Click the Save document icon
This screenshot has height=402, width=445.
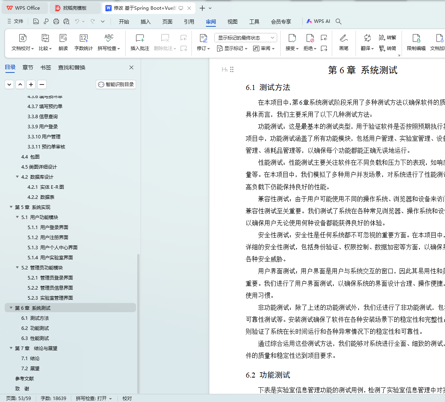36,21
